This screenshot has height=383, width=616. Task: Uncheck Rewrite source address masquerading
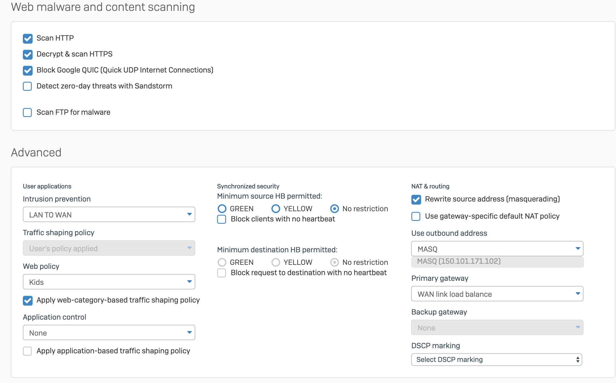click(416, 199)
